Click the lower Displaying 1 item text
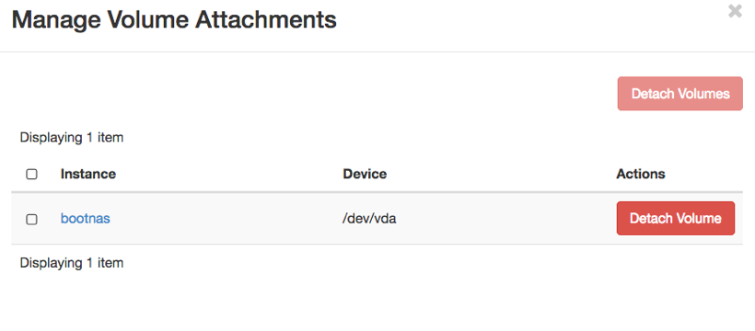Image resolution: width=755 pixels, height=331 pixels. (x=72, y=263)
